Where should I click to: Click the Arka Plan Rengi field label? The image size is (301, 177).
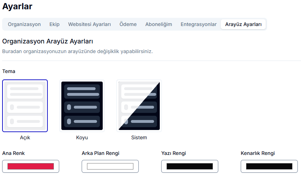click(x=100, y=153)
